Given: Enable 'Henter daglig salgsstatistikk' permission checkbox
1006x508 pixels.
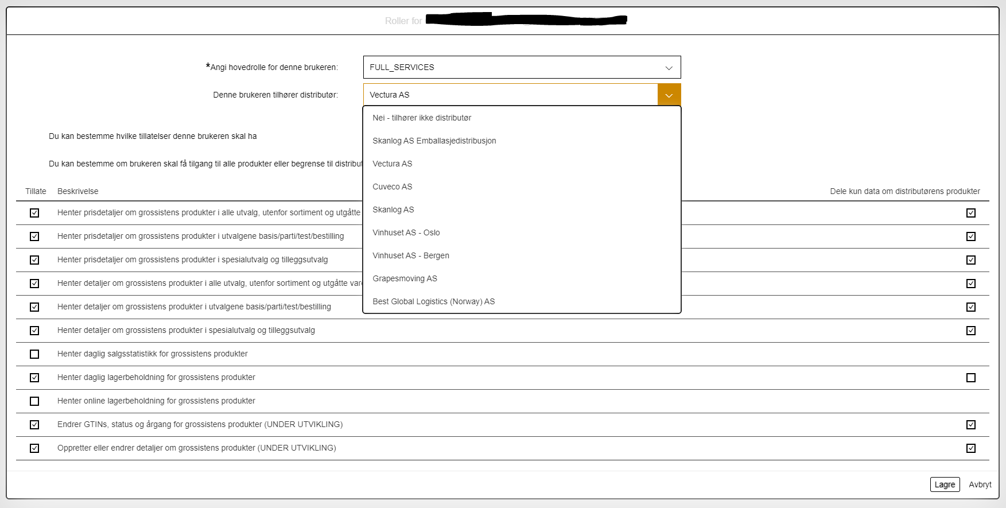Looking at the screenshot, I should pos(34,354).
